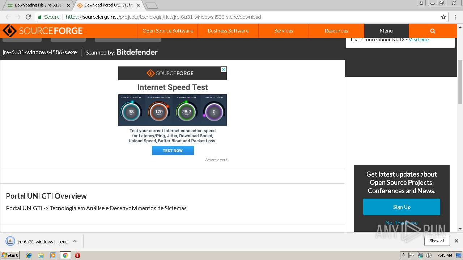Click the volume speaker tray icon
The height and width of the screenshot is (260, 463).
[x=429, y=255]
